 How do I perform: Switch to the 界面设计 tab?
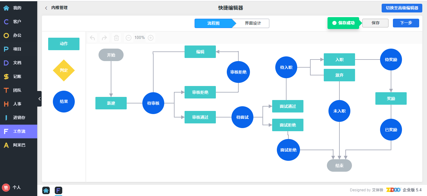[x=253, y=23]
